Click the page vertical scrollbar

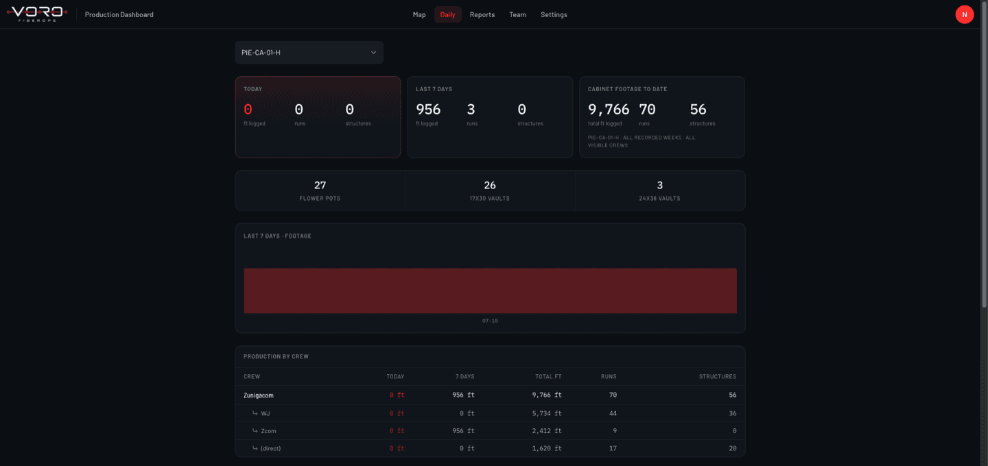985,154
